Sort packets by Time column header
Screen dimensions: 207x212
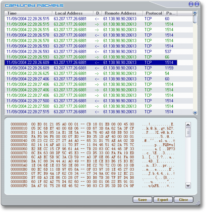point(28,13)
